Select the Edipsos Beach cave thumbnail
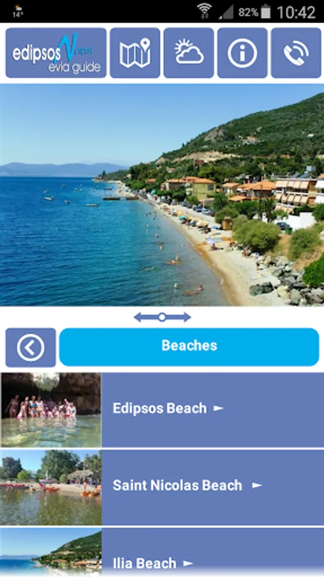This screenshot has width=324, height=577. click(51, 410)
